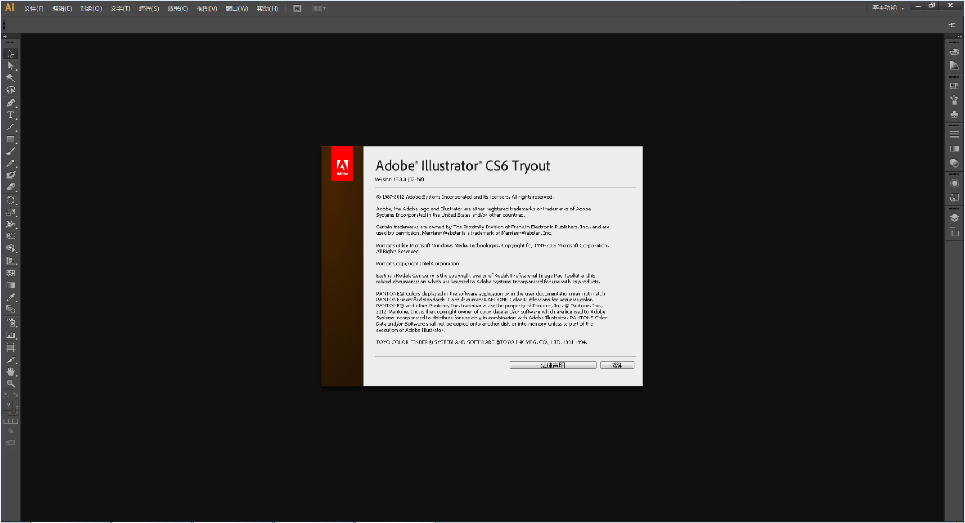Activate the Type tool

click(11, 115)
